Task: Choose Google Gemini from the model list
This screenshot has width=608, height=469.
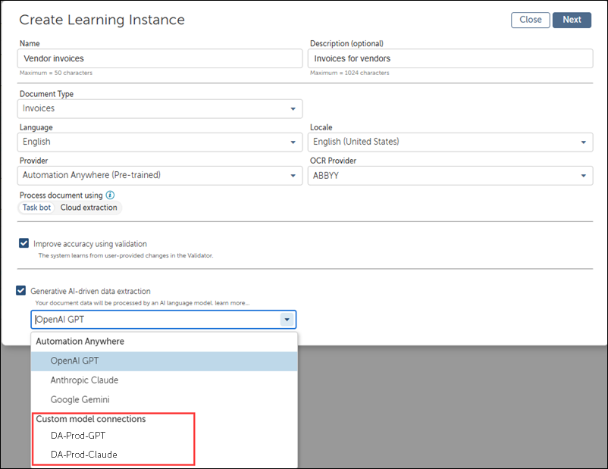Action: click(x=164, y=399)
